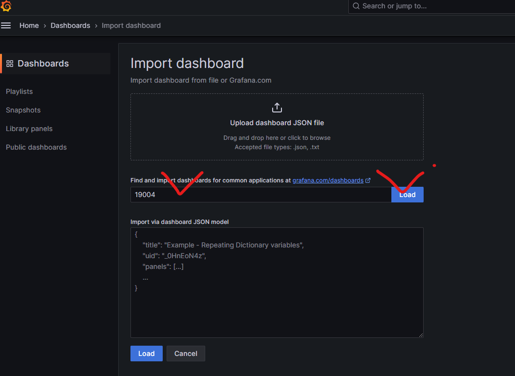Image resolution: width=515 pixels, height=376 pixels.
Task: Select Dashboards in the sidebar
Action: coord(56,64)
